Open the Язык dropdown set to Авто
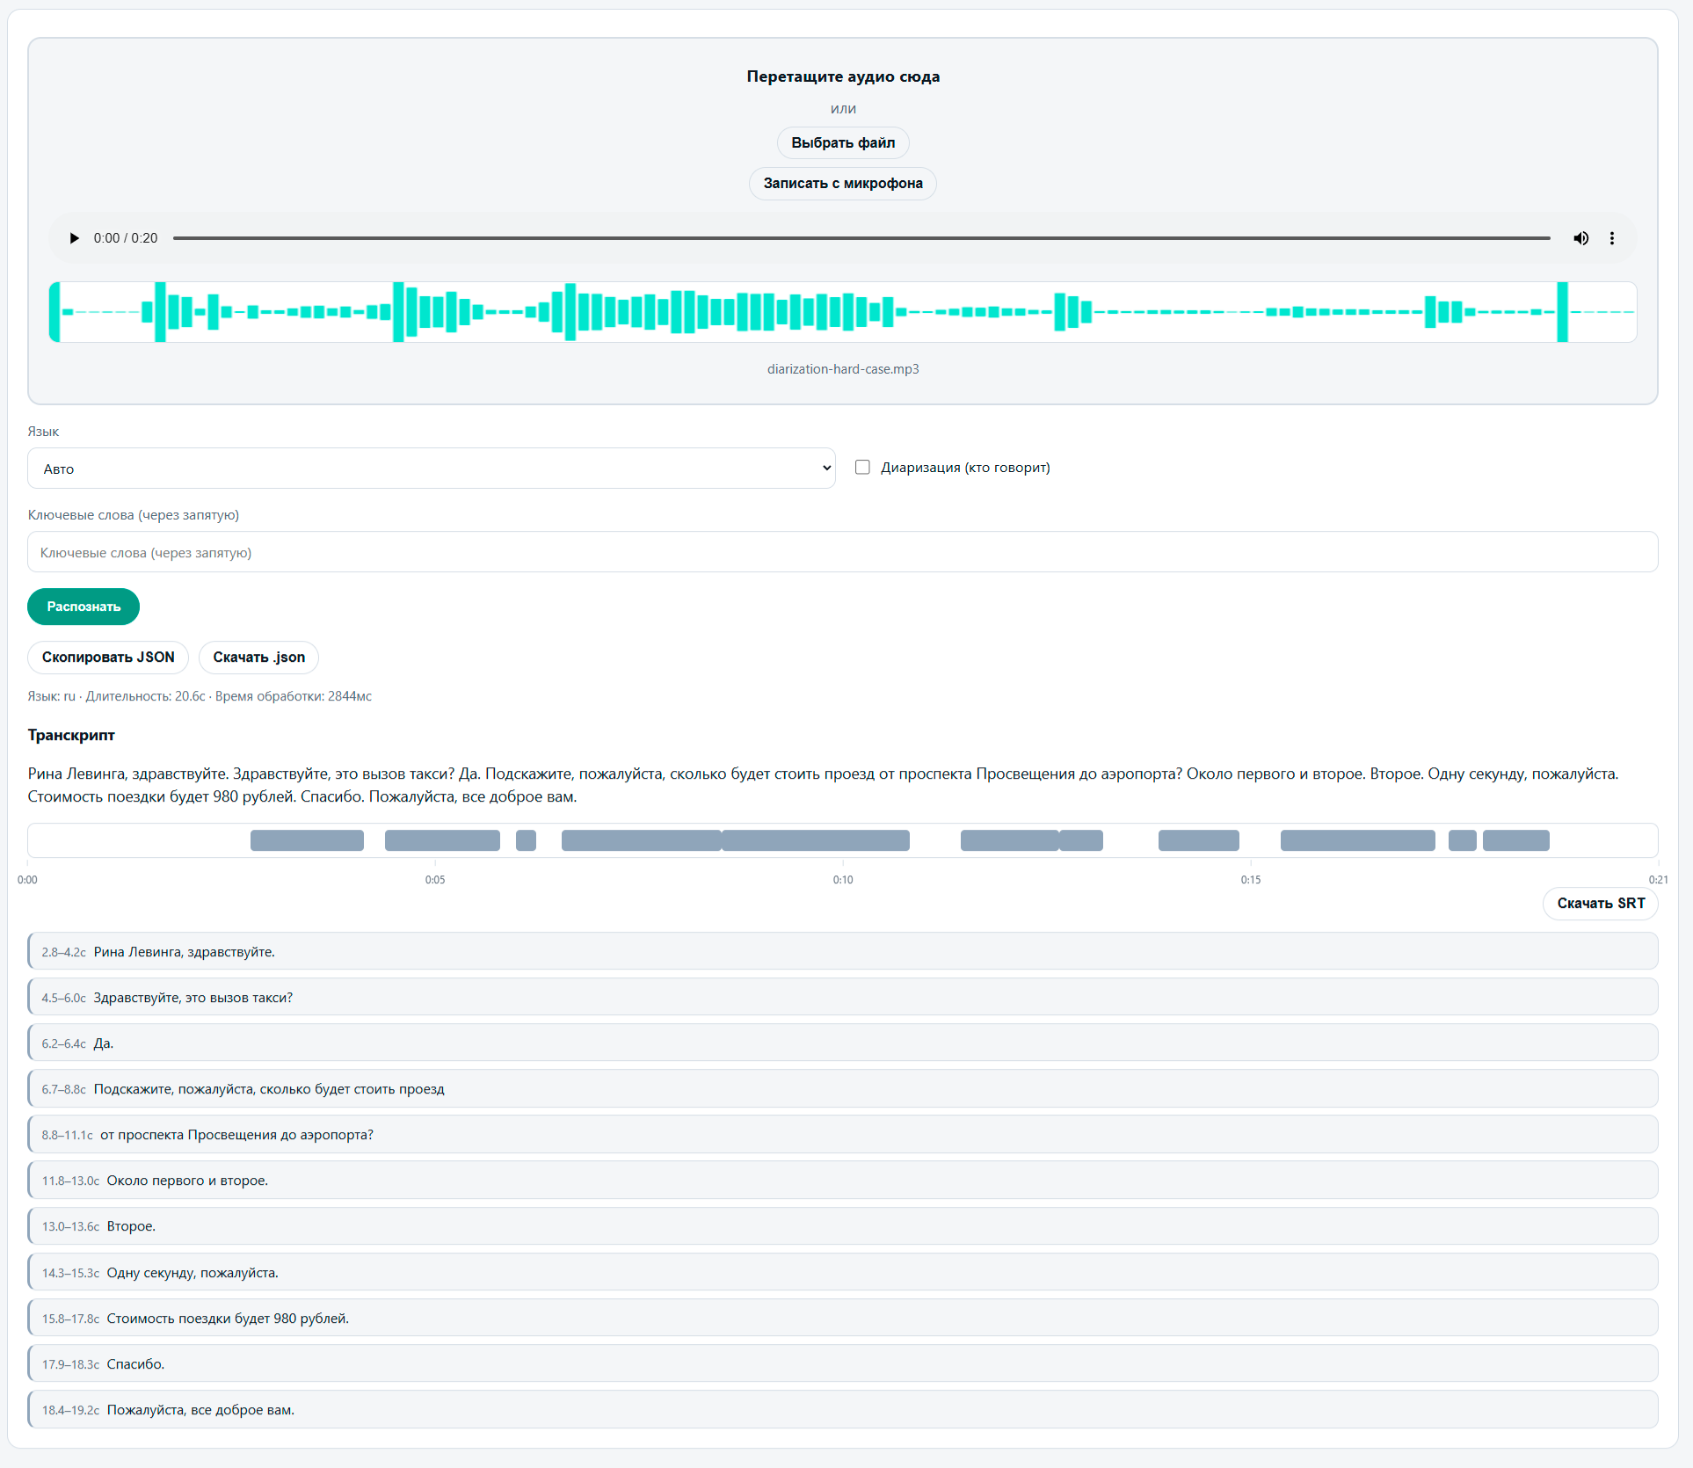The width and height of the screenshot is (1693, 1468). click(432, 469)
